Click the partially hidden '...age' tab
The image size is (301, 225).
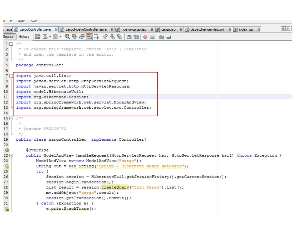(8, 29)
